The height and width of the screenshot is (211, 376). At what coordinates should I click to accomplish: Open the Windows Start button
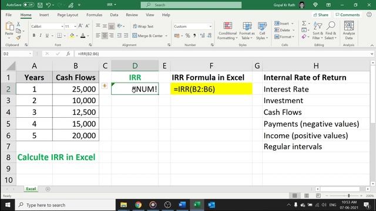[x=8, y=205]
